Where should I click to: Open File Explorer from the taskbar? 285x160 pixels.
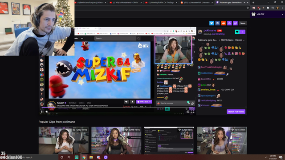pyautogui.click(x=91, y=157)
